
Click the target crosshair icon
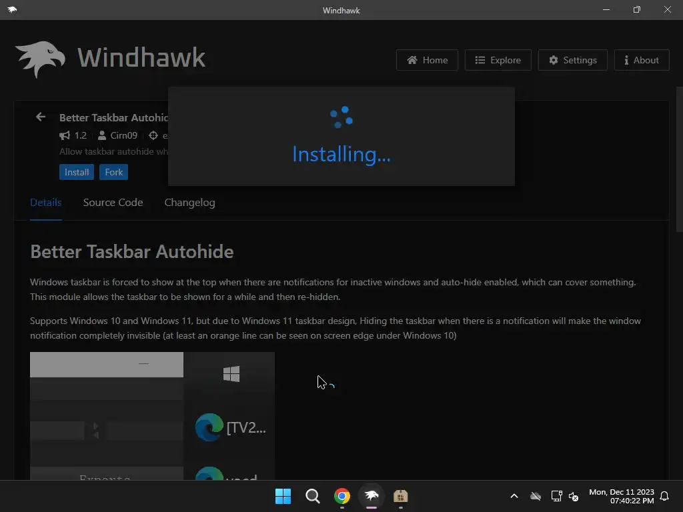point(153,135)
